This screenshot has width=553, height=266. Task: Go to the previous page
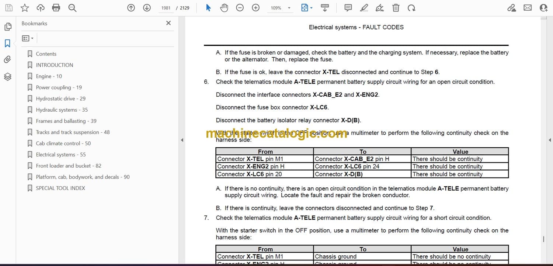[131, 8]
